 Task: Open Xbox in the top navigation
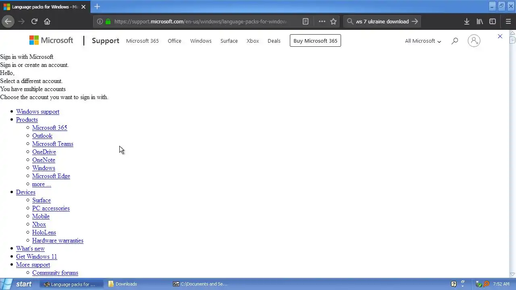(x=253, y=41)
